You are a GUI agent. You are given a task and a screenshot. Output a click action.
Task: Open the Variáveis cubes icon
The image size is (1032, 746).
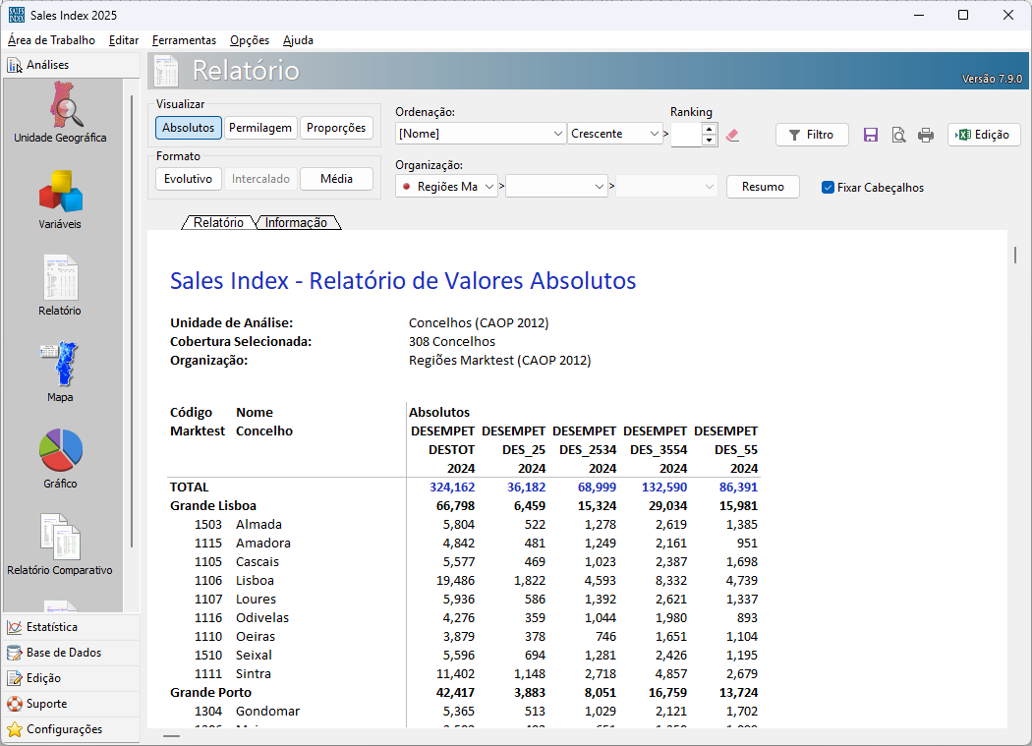pos(60,199)
